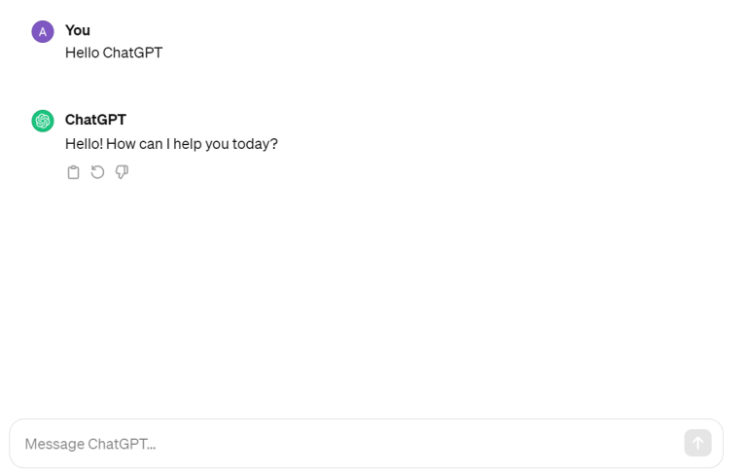Click the purple user avatar "A"
Viewport: 747px width, 472px height.
coord(43,31)
